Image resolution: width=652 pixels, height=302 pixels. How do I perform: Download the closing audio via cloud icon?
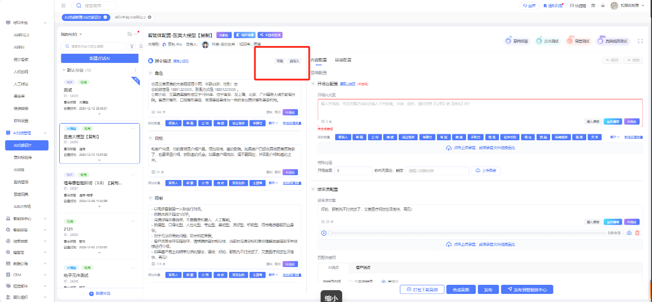[629, 233]
